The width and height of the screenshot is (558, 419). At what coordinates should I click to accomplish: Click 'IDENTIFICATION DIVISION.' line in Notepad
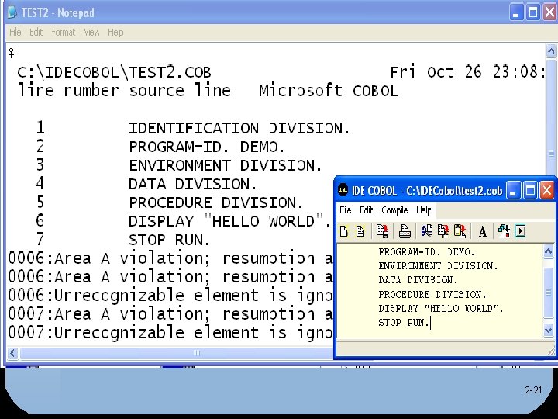(239, 128)
